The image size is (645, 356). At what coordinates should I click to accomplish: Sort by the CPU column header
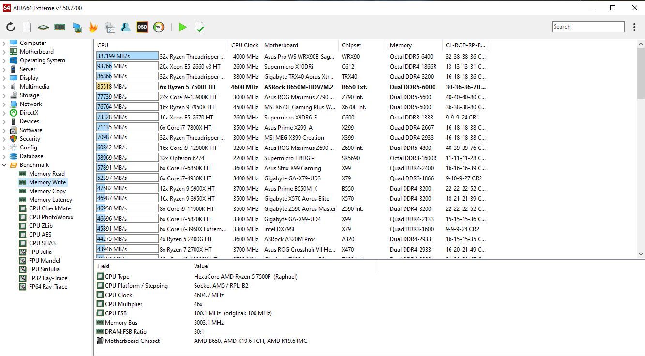coord(161,45)
